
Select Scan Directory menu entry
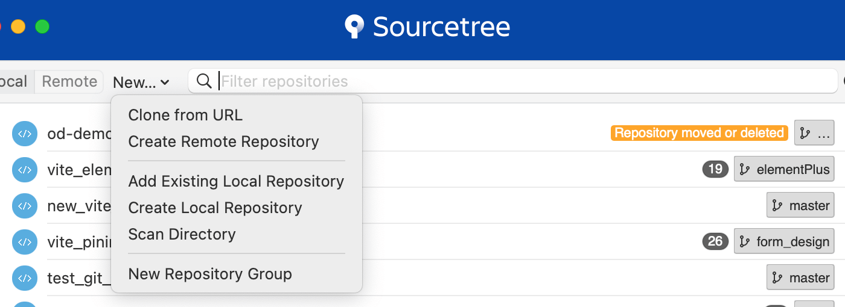[182, 234]
